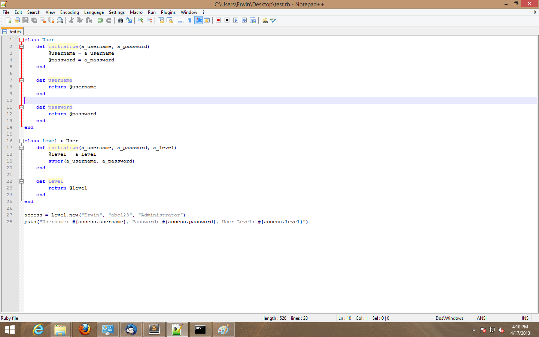Toggle synchronize horizontal scrolling icon
Screen dimensions: 539x337
pos(170,20)
